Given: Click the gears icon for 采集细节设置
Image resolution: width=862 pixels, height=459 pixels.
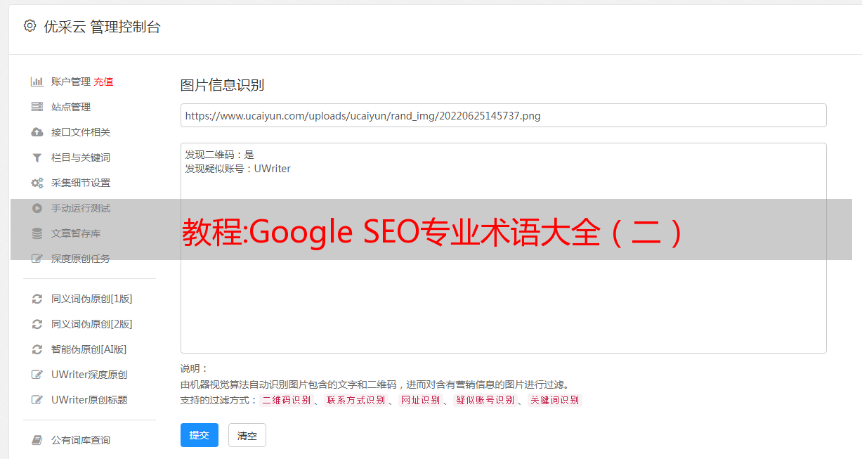Looking at the screenshot, I should tap(37, 183).
